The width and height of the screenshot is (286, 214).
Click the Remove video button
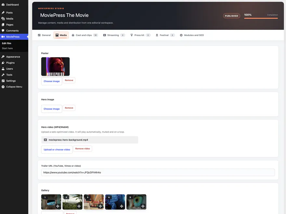pyautogui.click(x=83, y=149)
